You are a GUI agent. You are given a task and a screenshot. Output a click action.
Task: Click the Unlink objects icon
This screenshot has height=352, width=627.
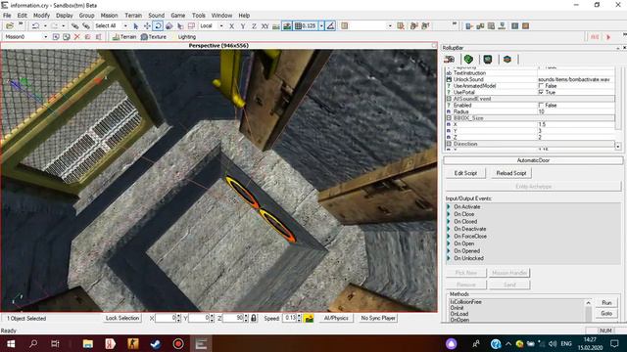(x=85, y=26)
